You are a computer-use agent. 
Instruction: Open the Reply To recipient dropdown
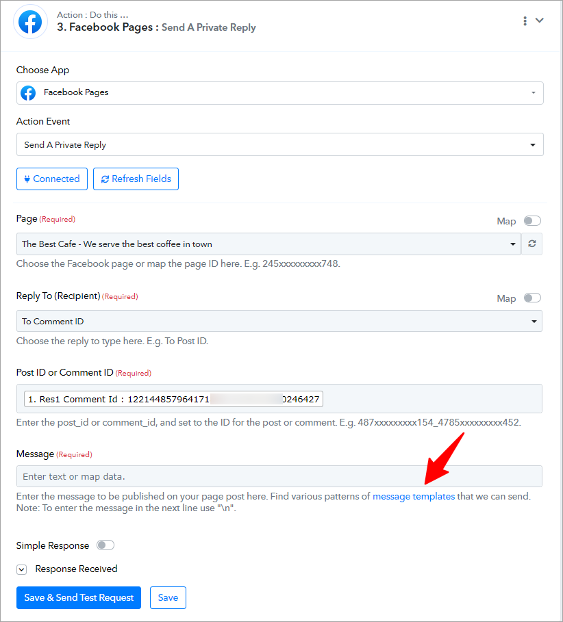(x=279, y=321)
